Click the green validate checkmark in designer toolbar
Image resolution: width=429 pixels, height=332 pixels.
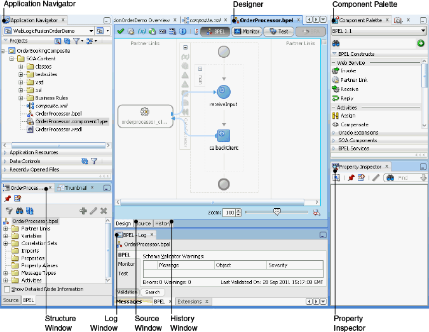pos(120,31)
